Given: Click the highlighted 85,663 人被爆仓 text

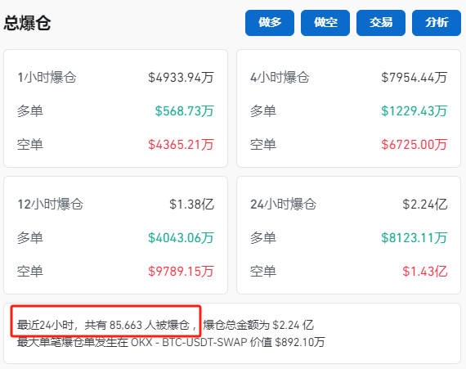Looking at the screenshot, I should pos(149,325).
